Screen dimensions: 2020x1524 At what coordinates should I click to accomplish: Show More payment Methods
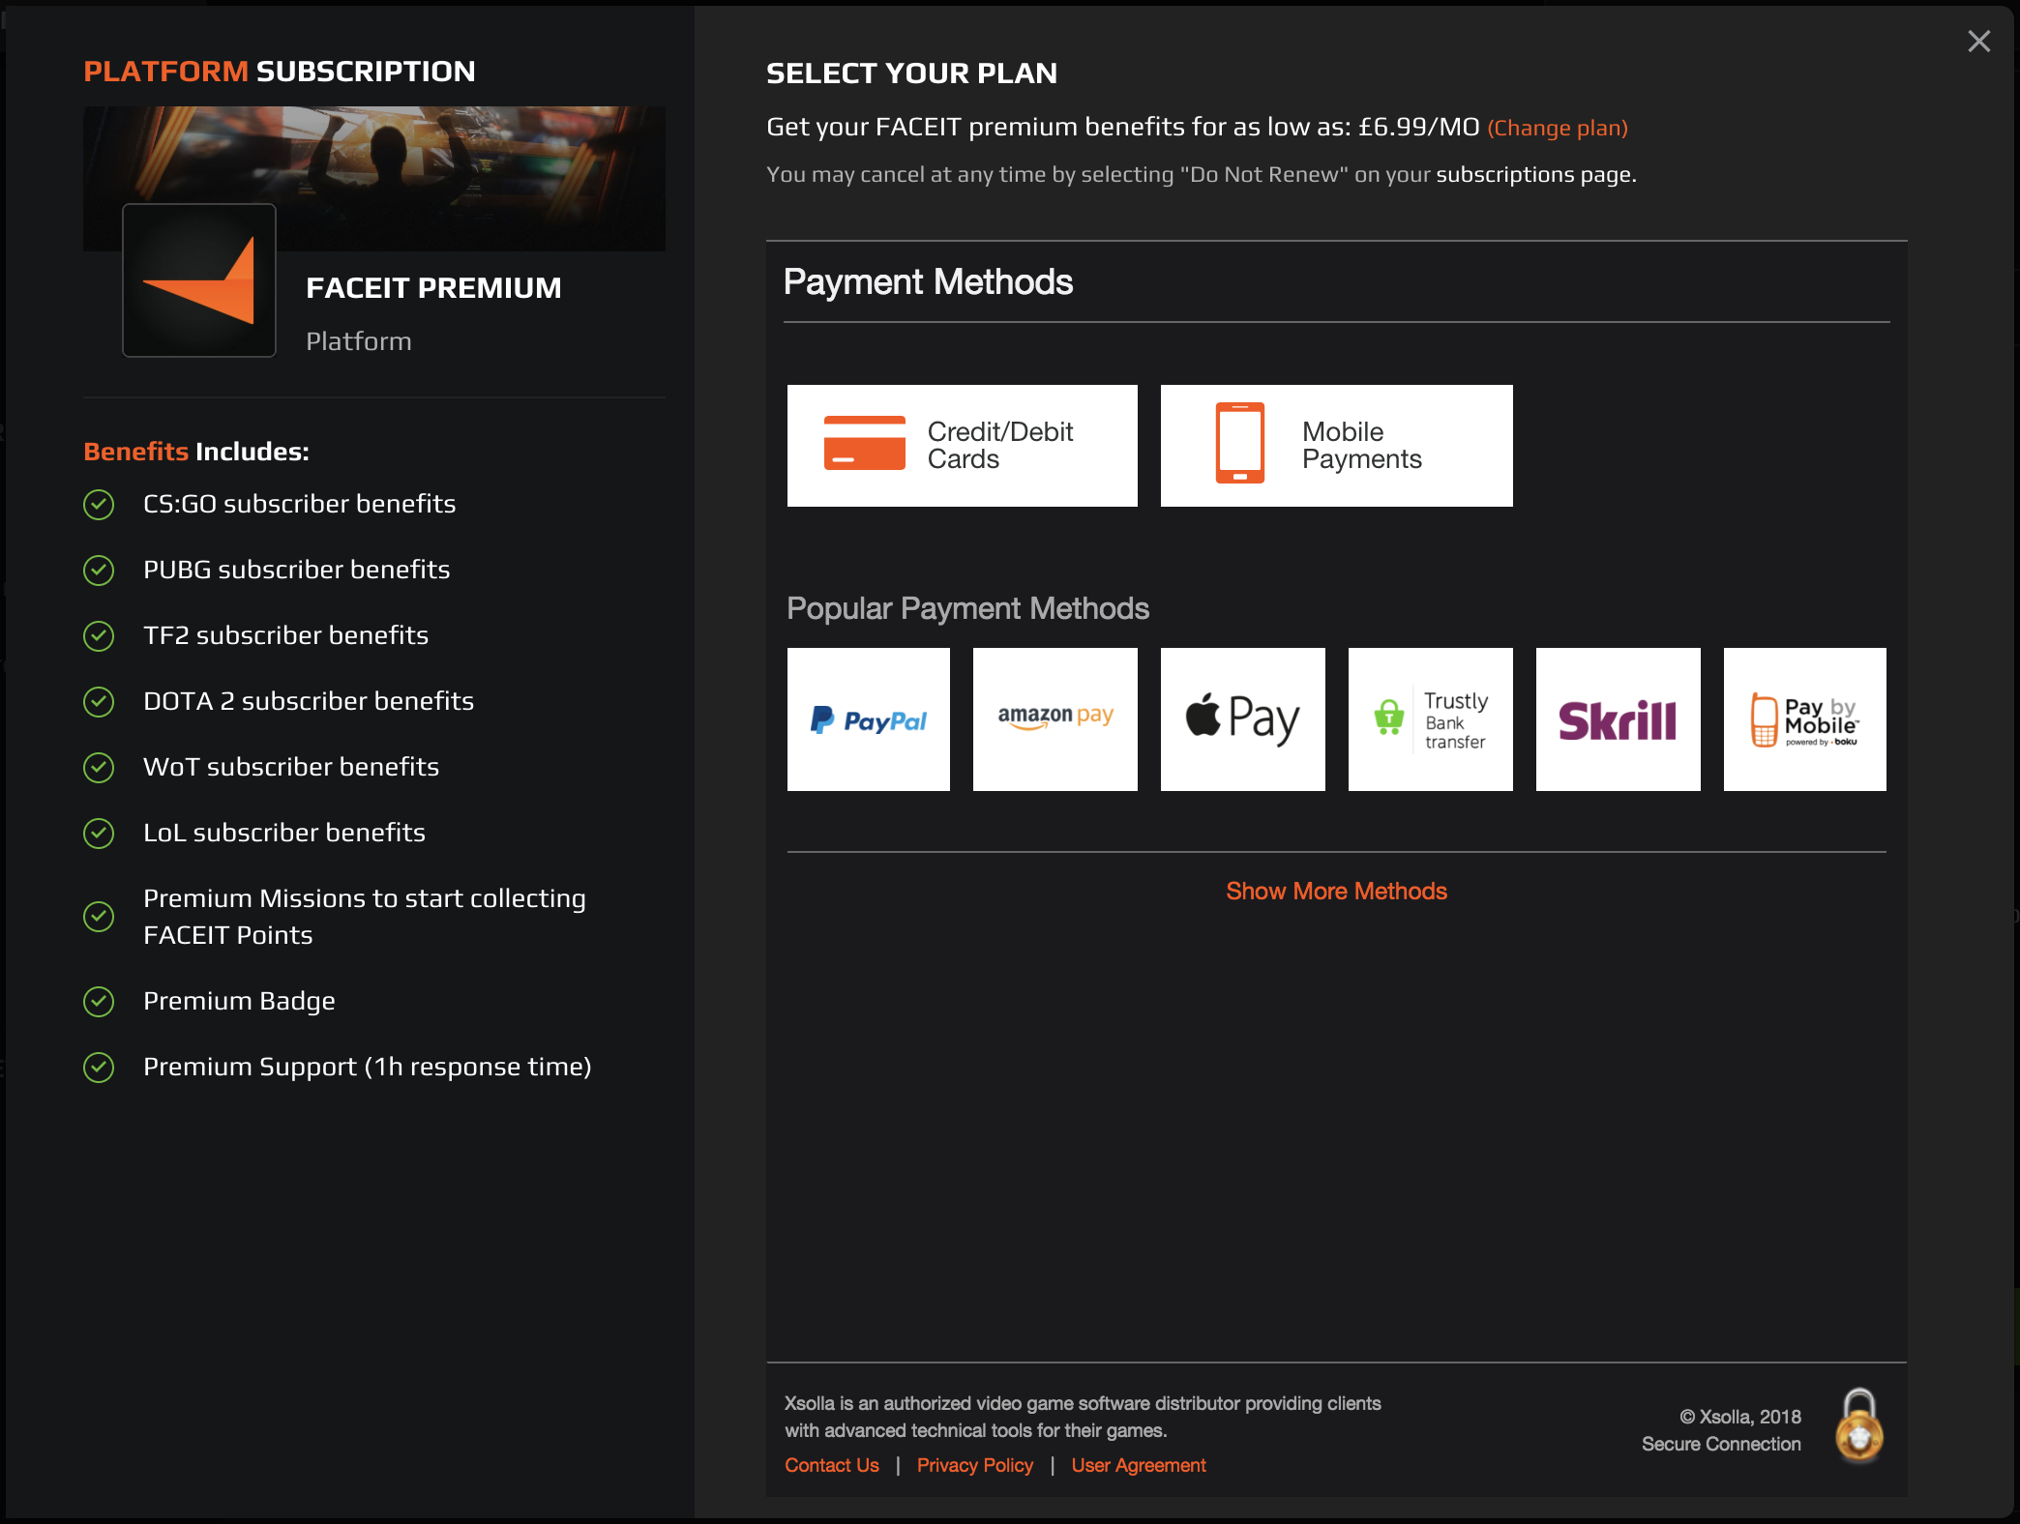click(x=1336, y=892)
